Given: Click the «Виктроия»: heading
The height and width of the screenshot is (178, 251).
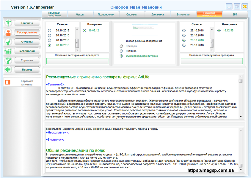Looking at the screenshot, I should click(x=55, y=139).
